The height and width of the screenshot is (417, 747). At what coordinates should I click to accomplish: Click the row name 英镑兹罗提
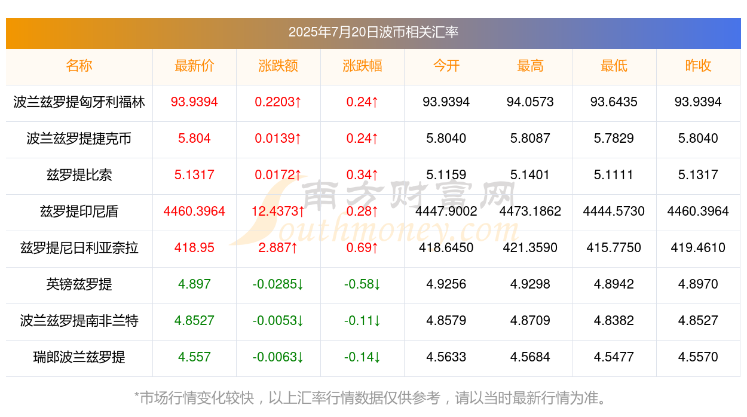click(x=79, y=284)
